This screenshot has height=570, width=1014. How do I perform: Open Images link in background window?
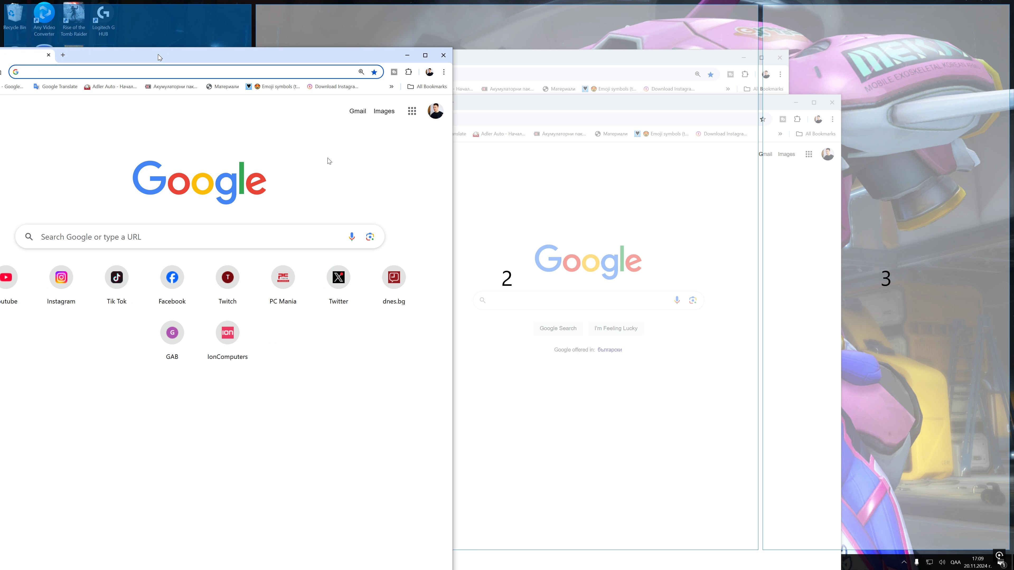point(786,155)
